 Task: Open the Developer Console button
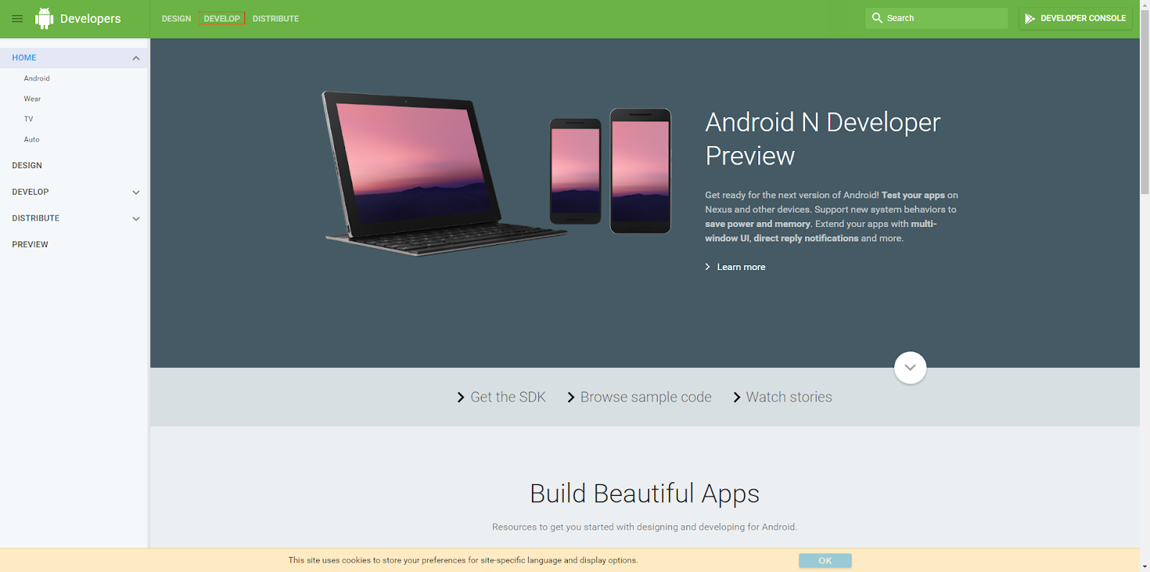1075,19
